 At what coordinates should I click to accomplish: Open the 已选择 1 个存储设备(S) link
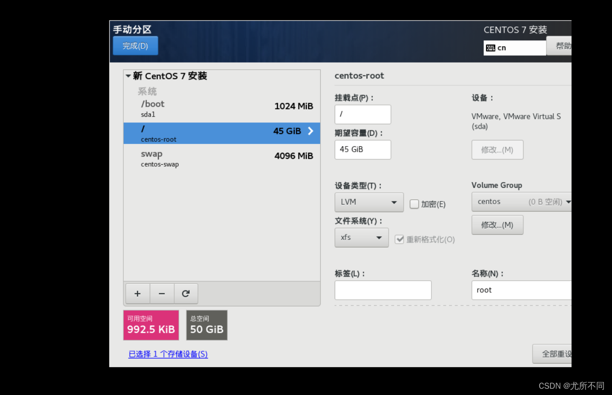coord(168,354)
